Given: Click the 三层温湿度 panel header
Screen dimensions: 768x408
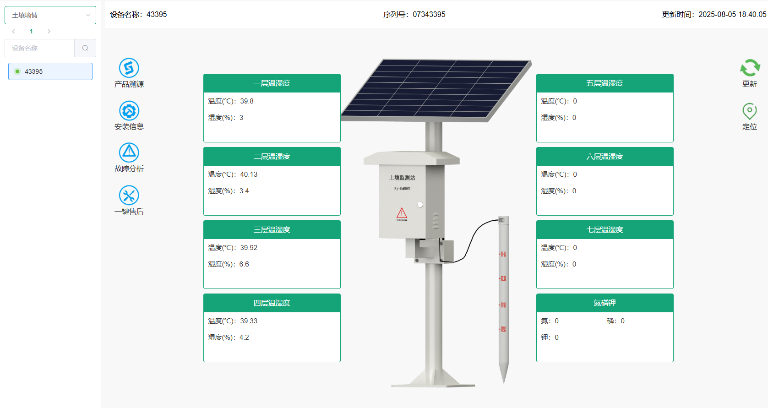Looking at the screenshot, I should pos(272,230).
